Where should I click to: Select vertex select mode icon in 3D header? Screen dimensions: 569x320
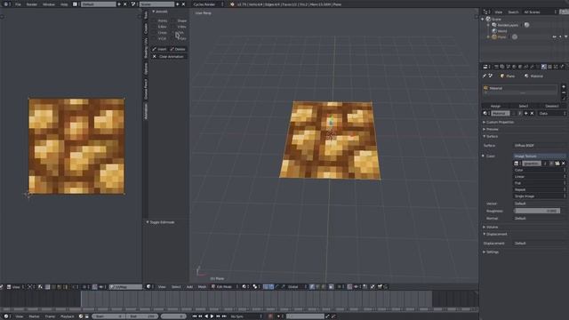[x=312, y=286]
